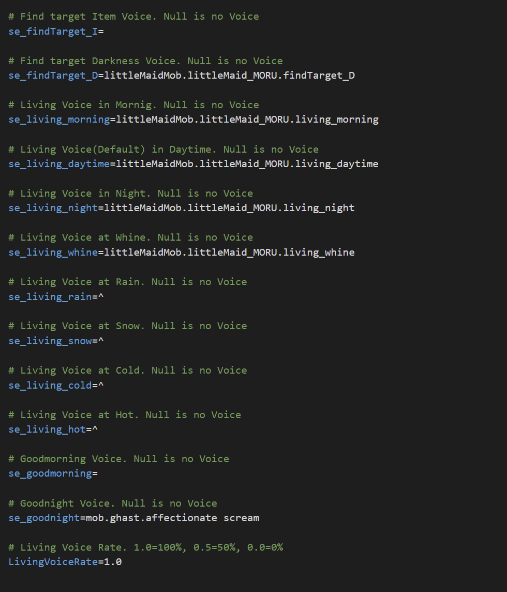Click the 'Living Voice Rate' comment line
Image resolution: width=507 pixels, height=592 pixels.
pyautogui.click(x=146, y=547)
